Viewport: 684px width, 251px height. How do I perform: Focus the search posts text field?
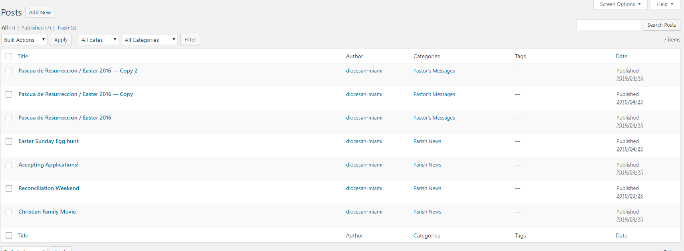(x=608, y=25)
